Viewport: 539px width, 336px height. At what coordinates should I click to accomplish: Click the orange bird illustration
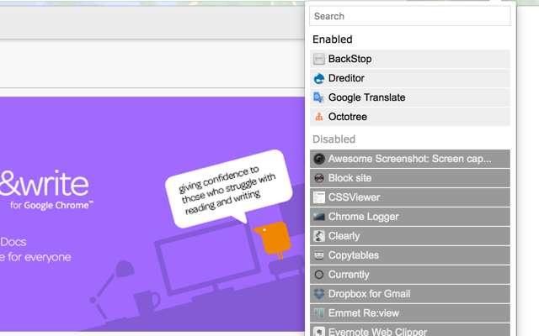coord(274,240)
